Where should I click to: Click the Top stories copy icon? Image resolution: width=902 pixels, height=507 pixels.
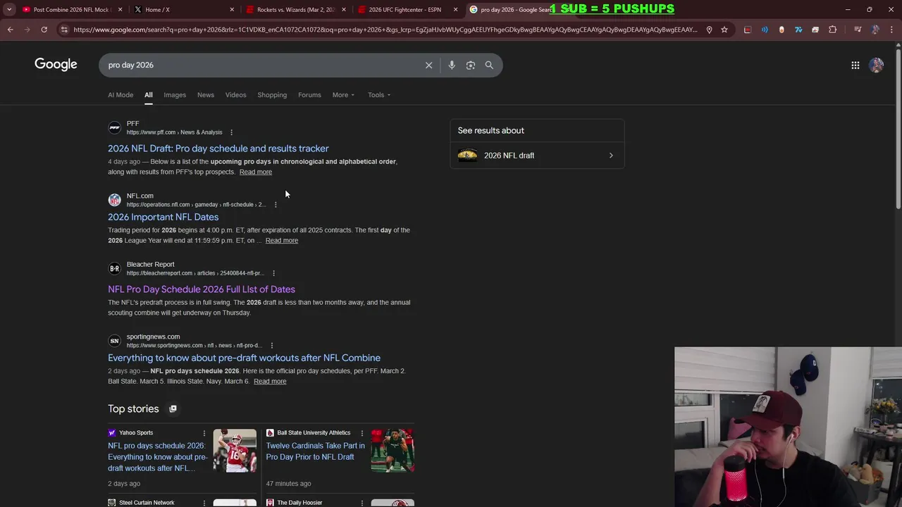tap(173, 409)
